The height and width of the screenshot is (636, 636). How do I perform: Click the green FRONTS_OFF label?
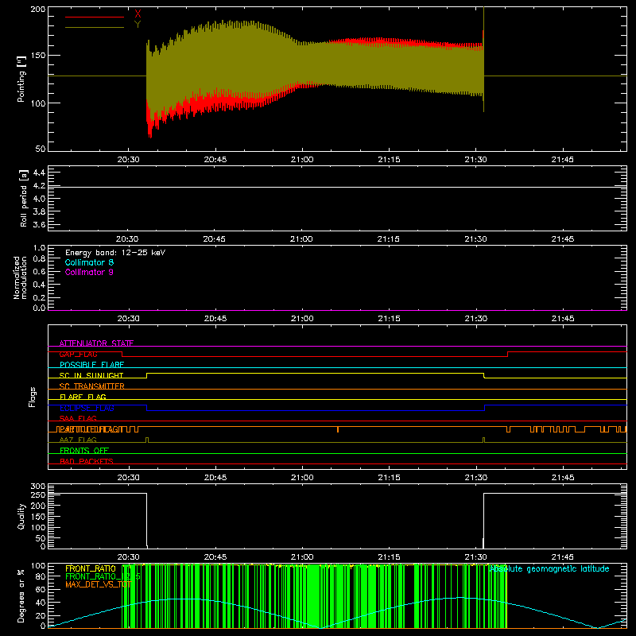[x=84, y=451]
